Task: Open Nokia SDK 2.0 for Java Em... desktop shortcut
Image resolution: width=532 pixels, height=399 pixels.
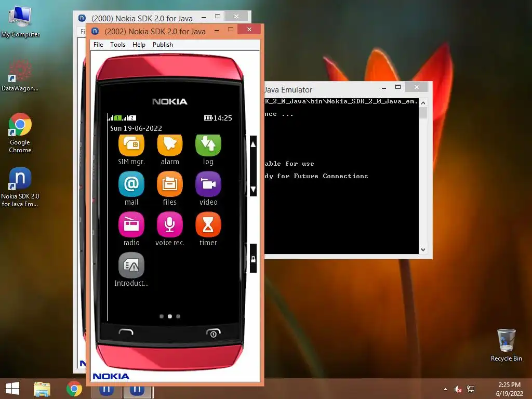Action: point(20,187)
